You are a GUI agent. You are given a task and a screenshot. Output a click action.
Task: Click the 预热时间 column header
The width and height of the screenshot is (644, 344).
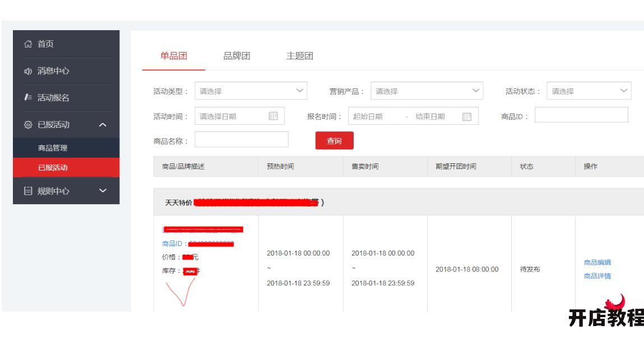click(x=280, y=167)
